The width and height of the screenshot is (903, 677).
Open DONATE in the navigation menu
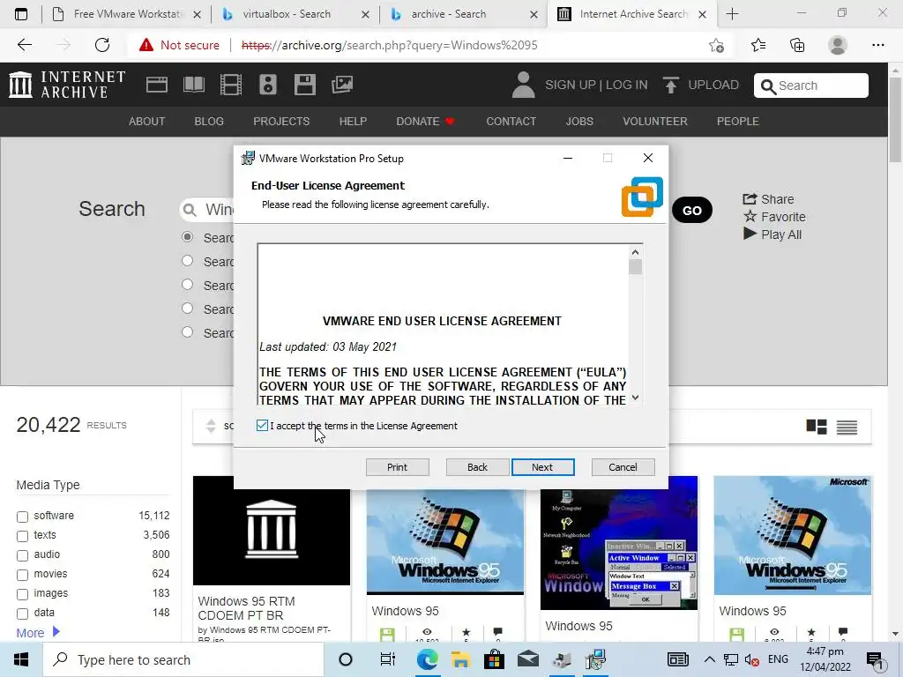pyautogui.click(x=425, y=122)
